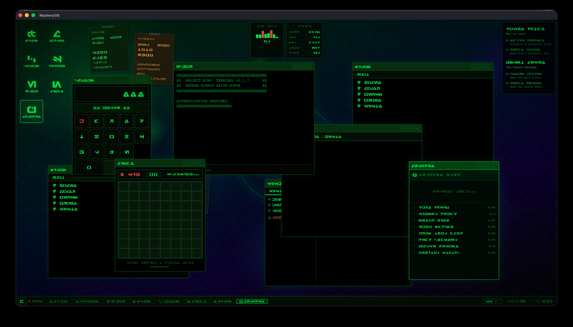Viewport: 573px width, 327px height.
Task: Open the triangle-glyph desktop icon
Action: coord(57,34)
